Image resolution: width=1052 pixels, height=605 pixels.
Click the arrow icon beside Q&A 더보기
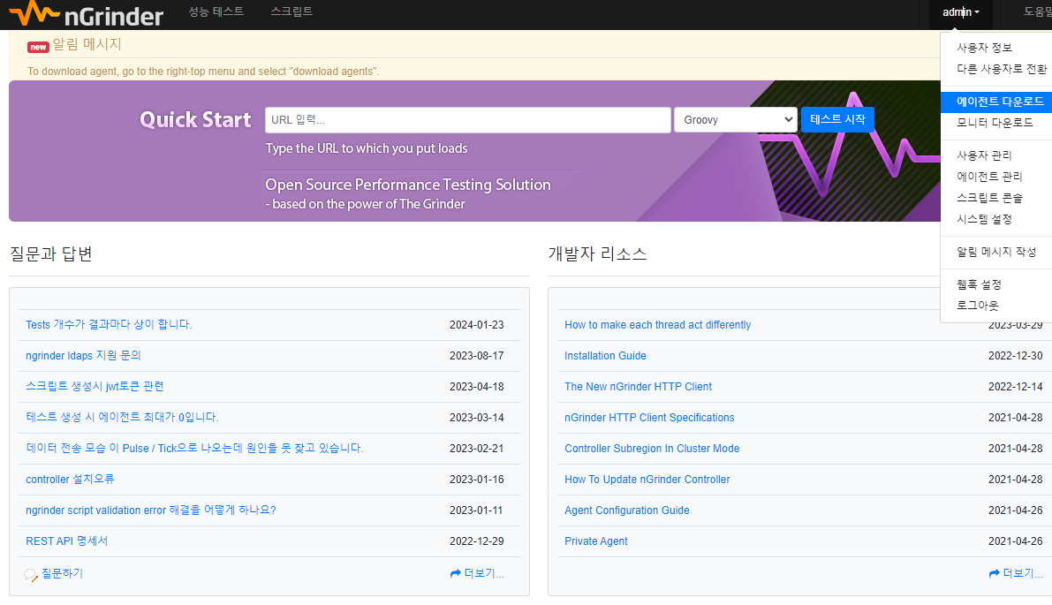(456, 573)
